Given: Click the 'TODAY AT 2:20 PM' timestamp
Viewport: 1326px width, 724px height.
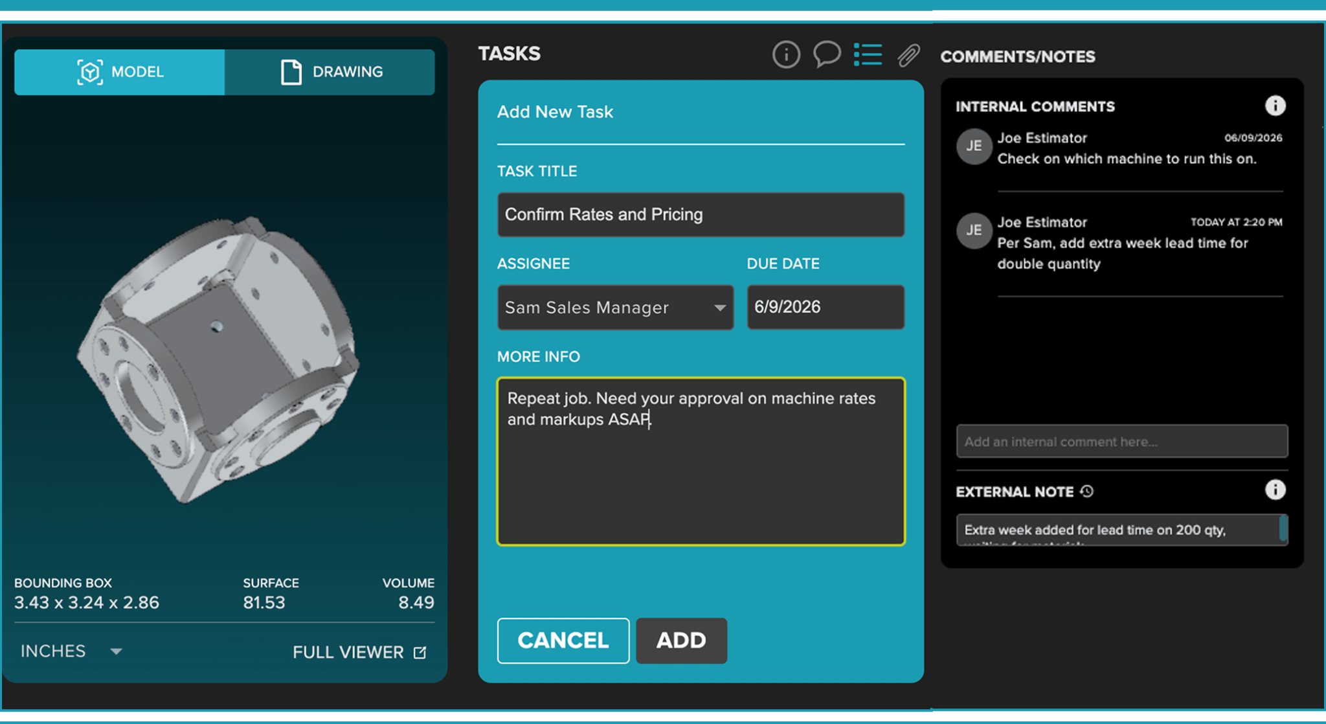Looking at the screenshot, I should (1236, 222).
